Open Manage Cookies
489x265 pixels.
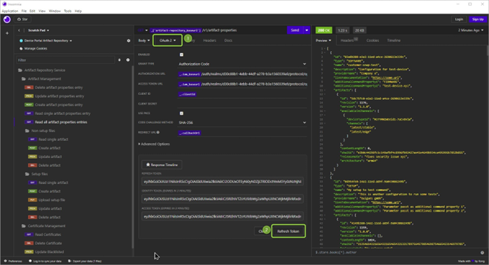click(x=33, y=49)
